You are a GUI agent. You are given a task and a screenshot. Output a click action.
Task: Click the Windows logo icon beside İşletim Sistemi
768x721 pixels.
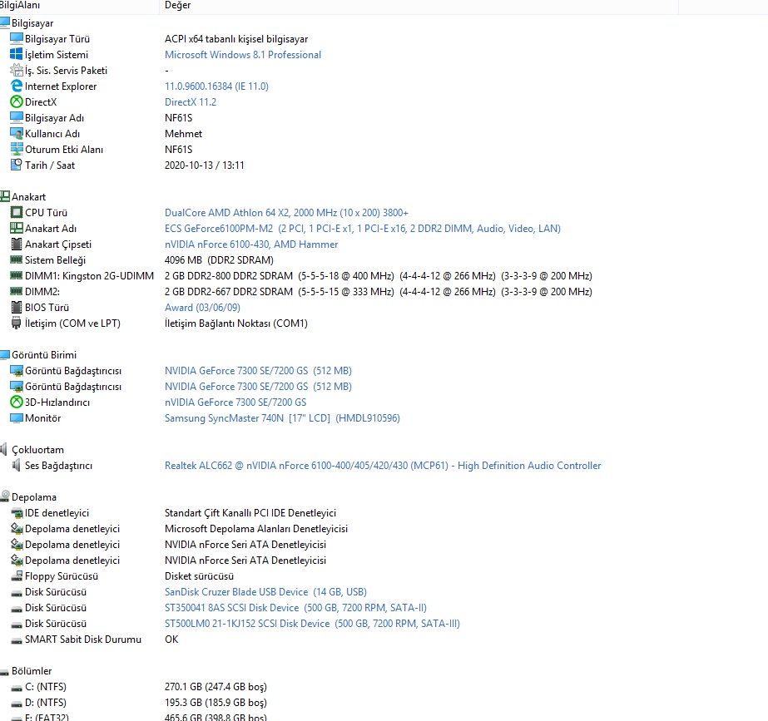tap(17, 55)
